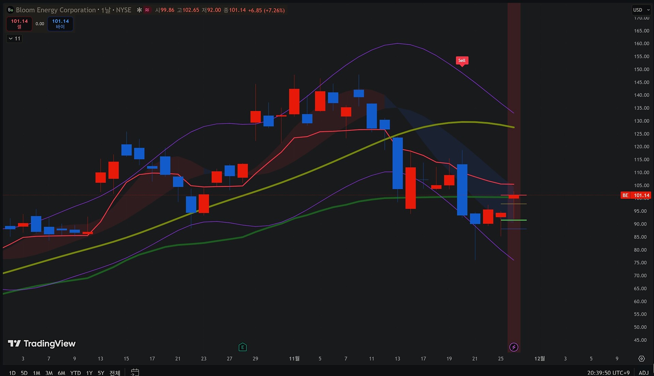Click the Sell signal label on chart

click(x=462, y=61)
